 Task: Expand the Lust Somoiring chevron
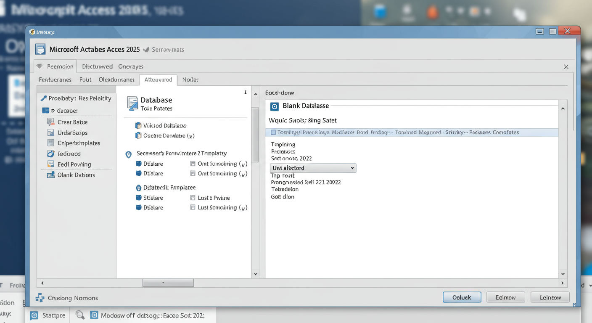click(x=243, y=208)
